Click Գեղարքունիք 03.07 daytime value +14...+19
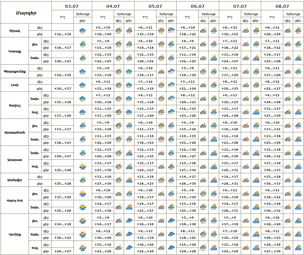 pos(63,75)
